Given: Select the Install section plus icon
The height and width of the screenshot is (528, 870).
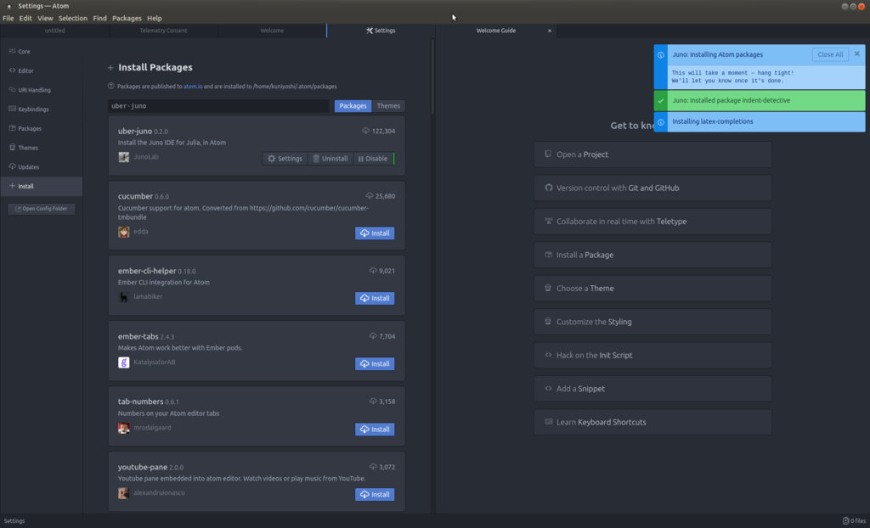Looking at the screenshot, I should click(x=11, y=185).
